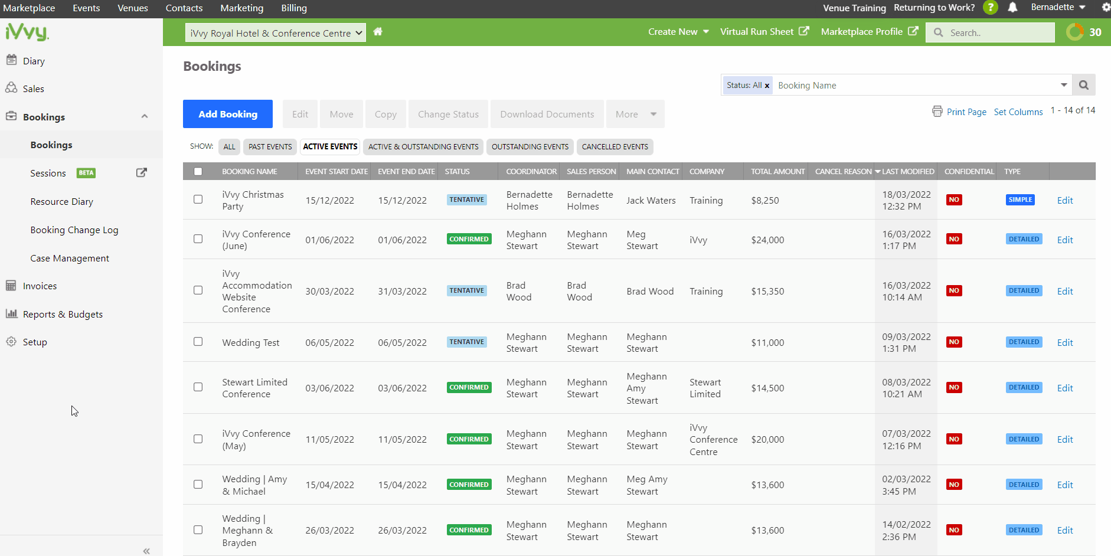The width and height of the screenshot is (1111, 556).
Task: Check iVvy Accommodation Website Conference row
Action: coord(198,290)
